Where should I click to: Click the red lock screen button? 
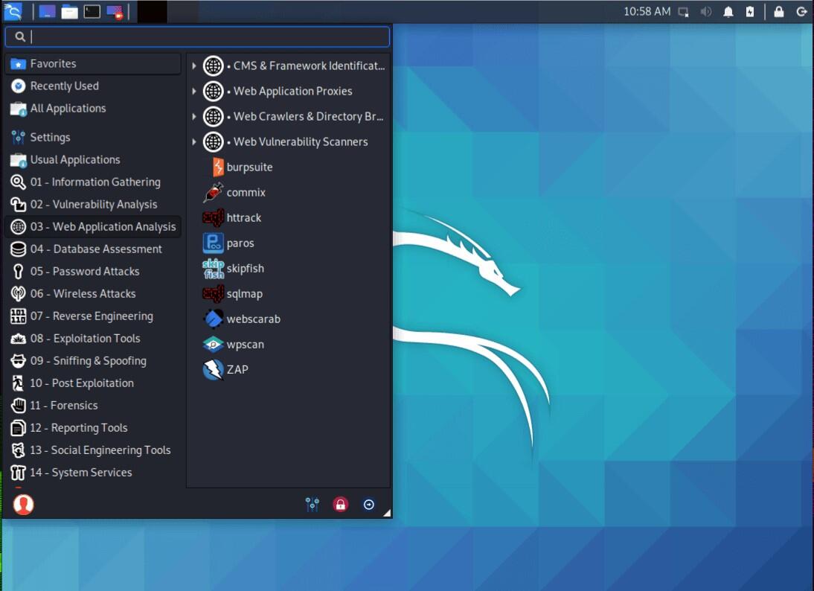point(340,505)
